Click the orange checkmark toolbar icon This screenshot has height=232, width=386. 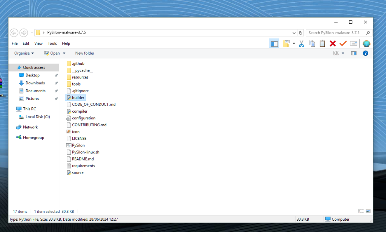coord(343,43)
